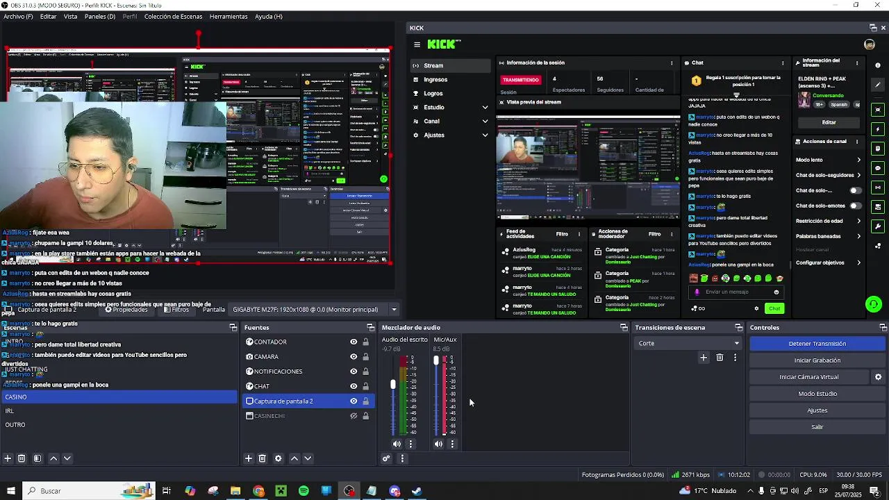Open the Herramientas menu
The width and height of the screenshot is (889, 500).
click(x=229, y=16)
